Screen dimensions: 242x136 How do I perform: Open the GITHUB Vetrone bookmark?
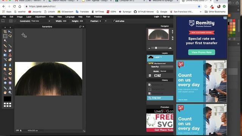pos(144,12)
